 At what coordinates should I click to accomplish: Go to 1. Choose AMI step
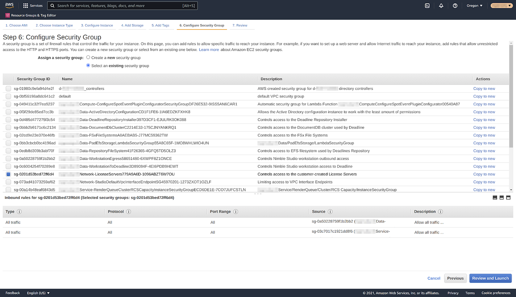pos(17,25)
